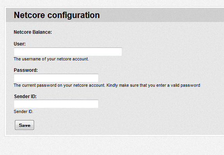Screen dimensions: 224x155
Task: Click inside the User text field
Action: pyautogui.click(x=68, y=52)
